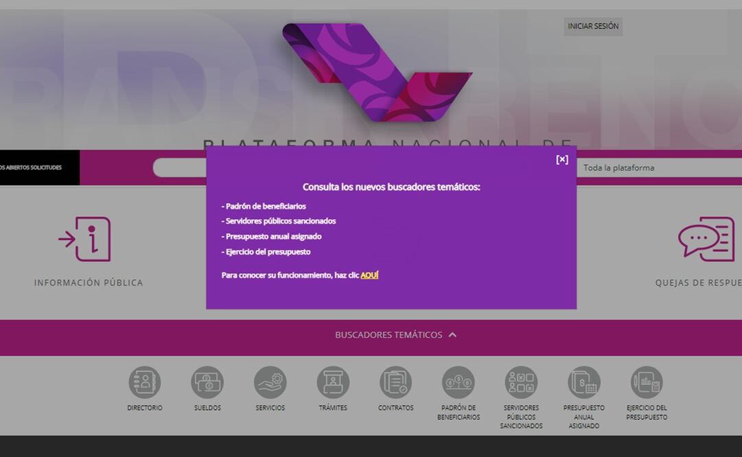Click the Información Pública icon
Screen dimensions: 742x457
[85, 239]
